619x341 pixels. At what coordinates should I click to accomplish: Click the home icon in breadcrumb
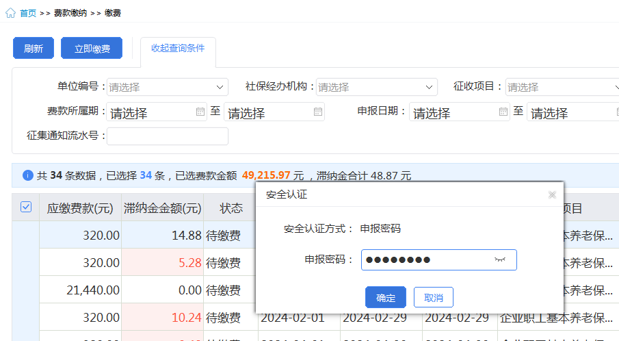(11, 13)
